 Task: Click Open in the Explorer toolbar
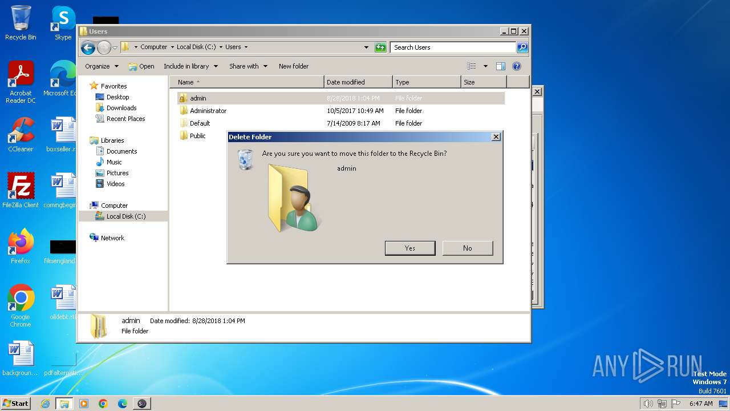coord(141,66)
